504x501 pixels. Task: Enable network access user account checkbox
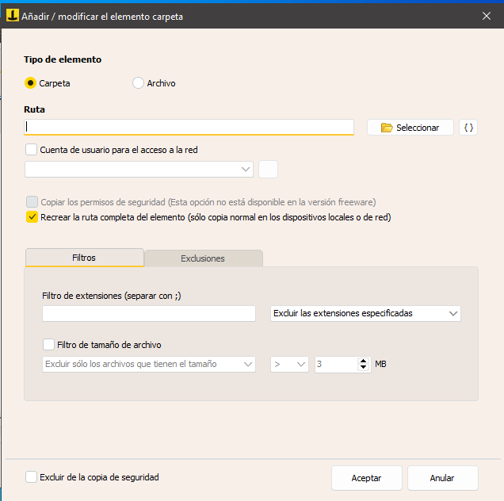[x=32, y=149]
